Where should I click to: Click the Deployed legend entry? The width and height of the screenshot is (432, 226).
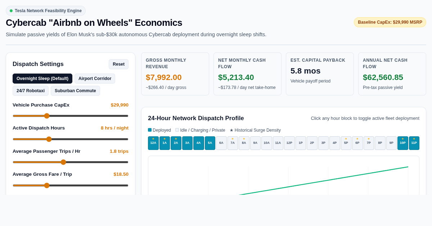click(x=159, y=130)
